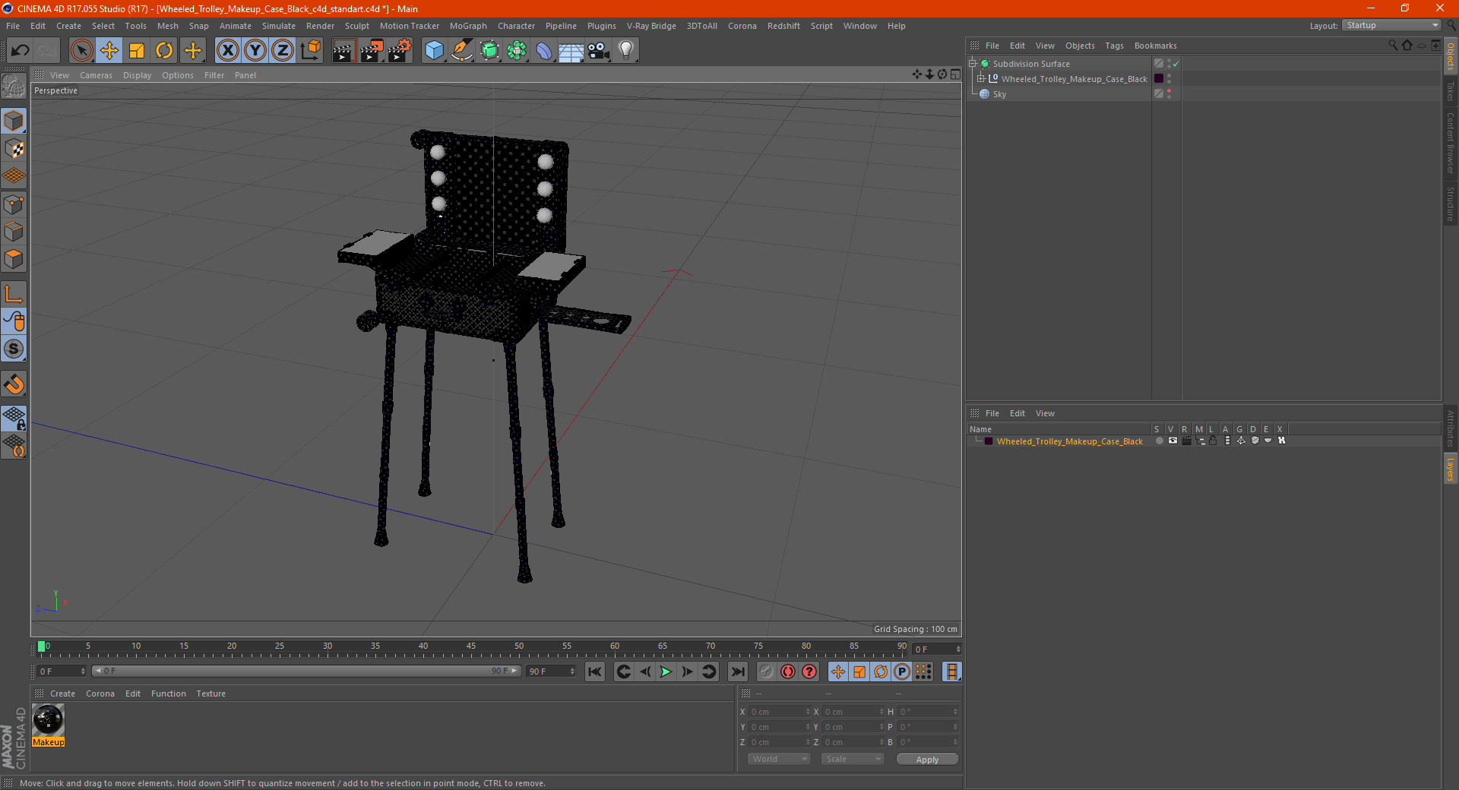Expand Wheeled_Trolley_Makeup_Case_Black object

(x=981, y=79)
